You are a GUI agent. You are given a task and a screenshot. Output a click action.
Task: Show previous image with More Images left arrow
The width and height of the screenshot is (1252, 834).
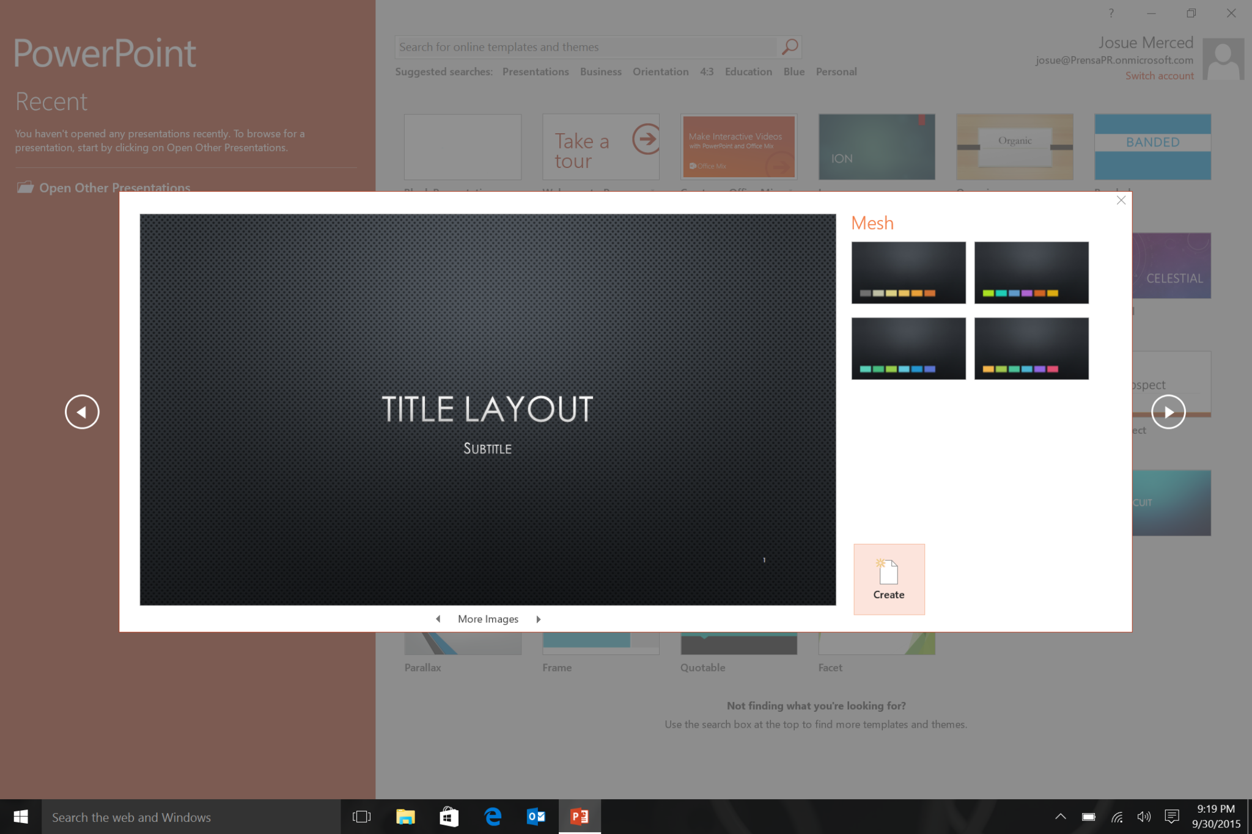[438, 619]
